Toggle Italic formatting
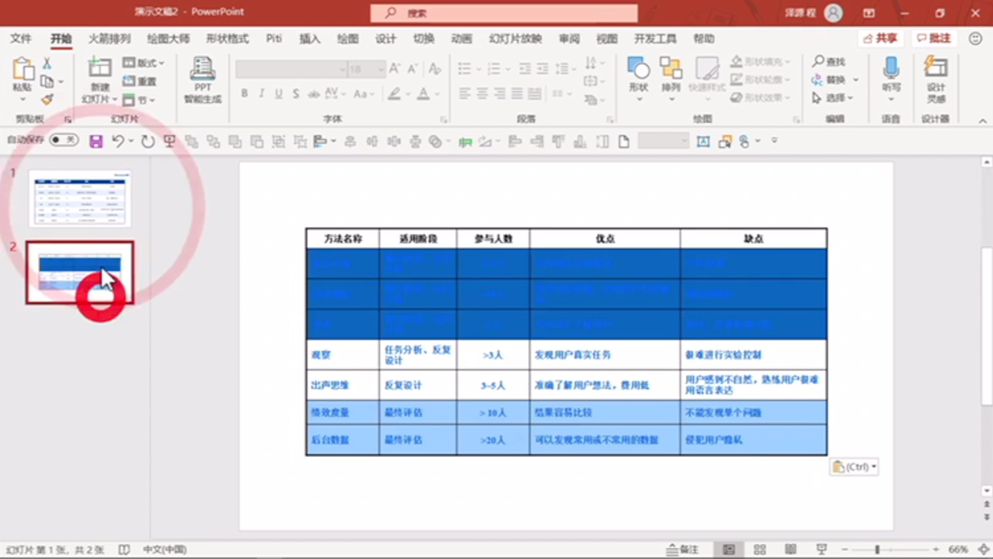Screen dimensions: 993x559 click(x=261, y=94)
